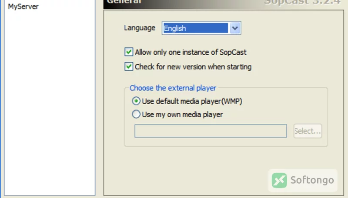Open the Language dropdown arrow
The image size is (348, 198).
[x=235, y=28]
